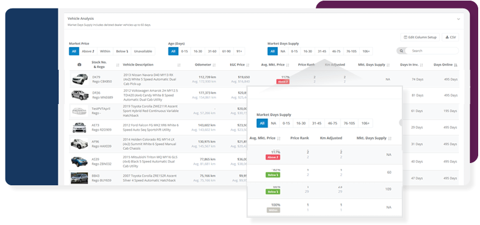
Task: Sort by Vehicle Description sort icon
Action: (179, 65)
